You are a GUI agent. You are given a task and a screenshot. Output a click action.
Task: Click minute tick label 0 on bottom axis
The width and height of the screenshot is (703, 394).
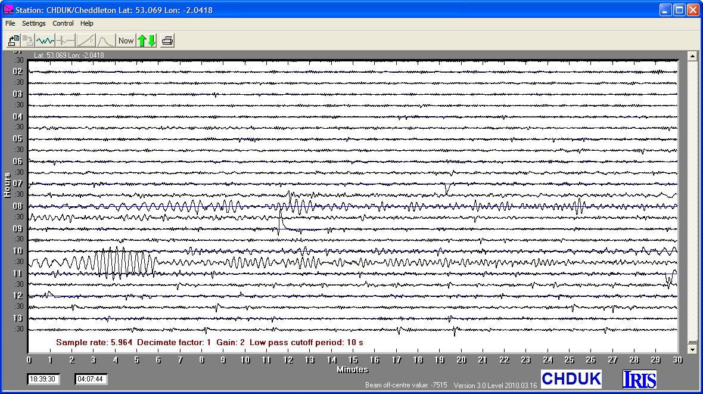(29, 360)
